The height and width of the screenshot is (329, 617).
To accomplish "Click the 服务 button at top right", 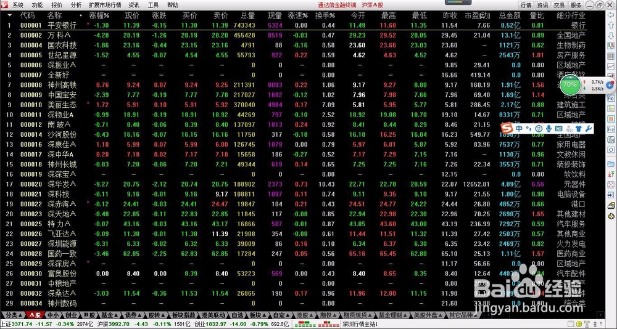I will (x=576, y=5).
